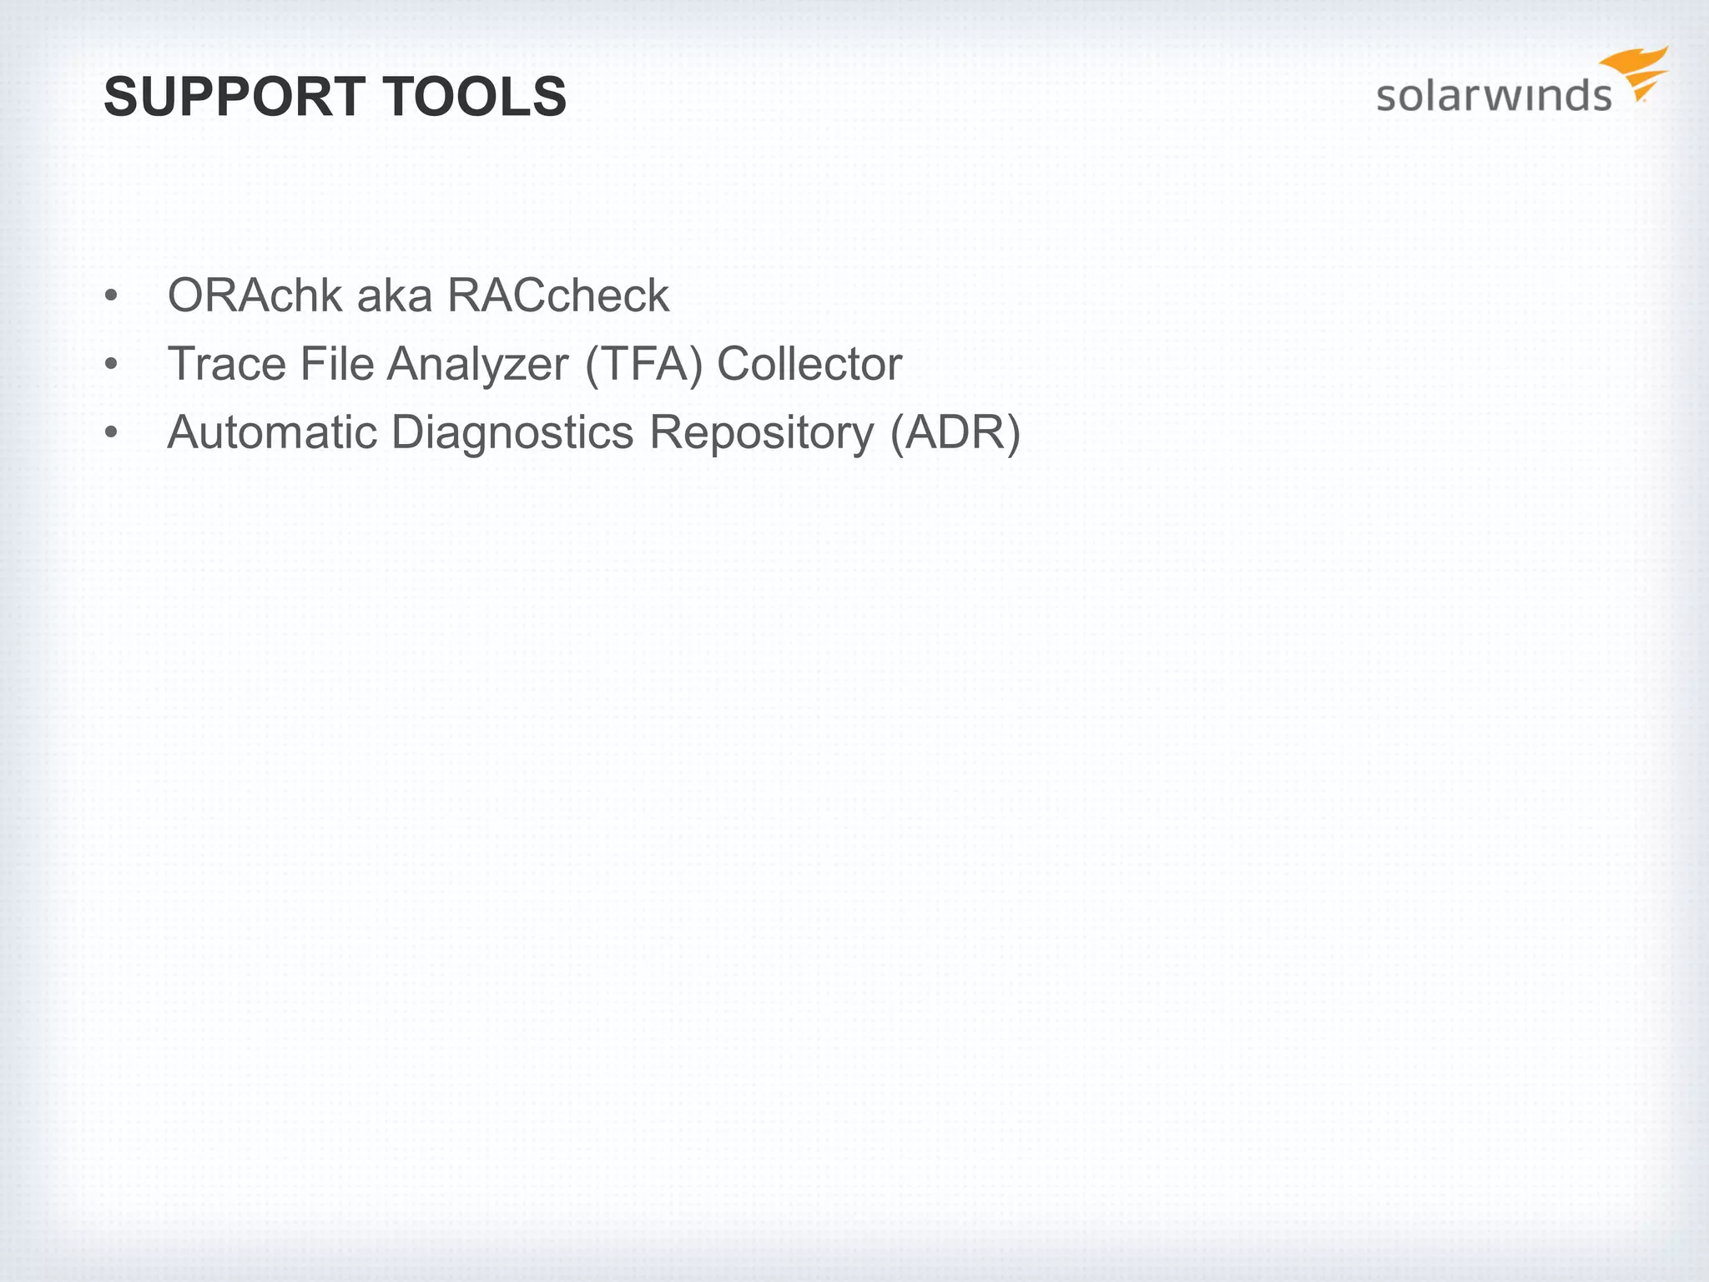The width and height of the screenshot is (1709, 1282).
Task: Click the SolarWinds logo
Action: click(1522, 80)
